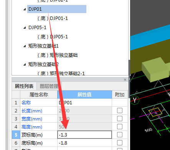Enable the 附加 checkbox for 顶标高(m)

point(120,135)
